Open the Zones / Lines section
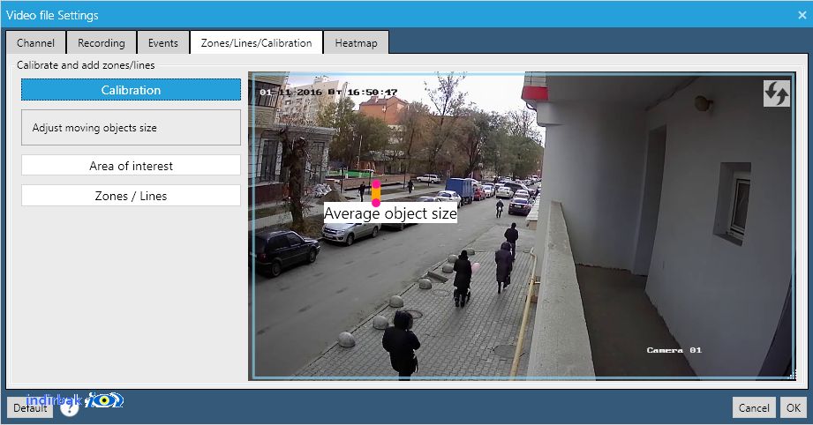This screenshot has height=425, width=813. coord(131,196)
